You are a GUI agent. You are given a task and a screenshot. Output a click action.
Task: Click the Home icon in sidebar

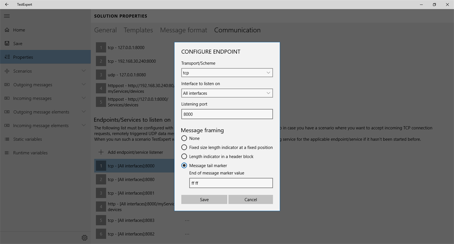(7, 30)
